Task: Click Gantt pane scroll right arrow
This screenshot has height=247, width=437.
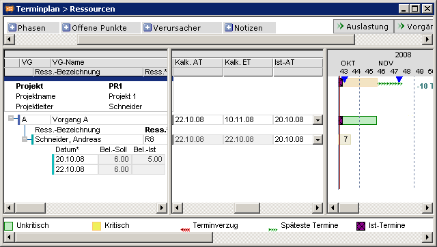Action: point(427,207)
